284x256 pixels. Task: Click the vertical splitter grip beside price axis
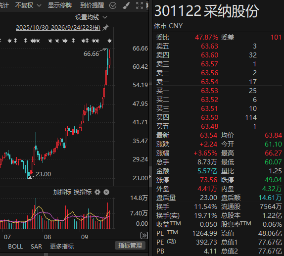(x=150, y=83)
